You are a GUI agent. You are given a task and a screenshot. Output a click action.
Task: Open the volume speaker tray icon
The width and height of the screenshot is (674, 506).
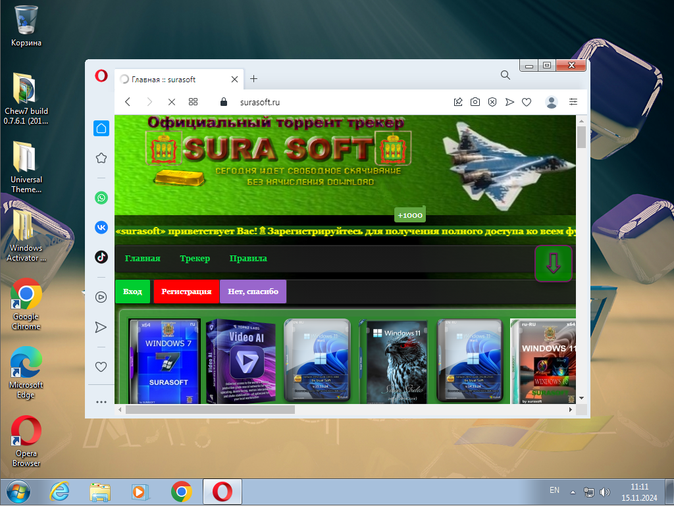tap(604, 492)
